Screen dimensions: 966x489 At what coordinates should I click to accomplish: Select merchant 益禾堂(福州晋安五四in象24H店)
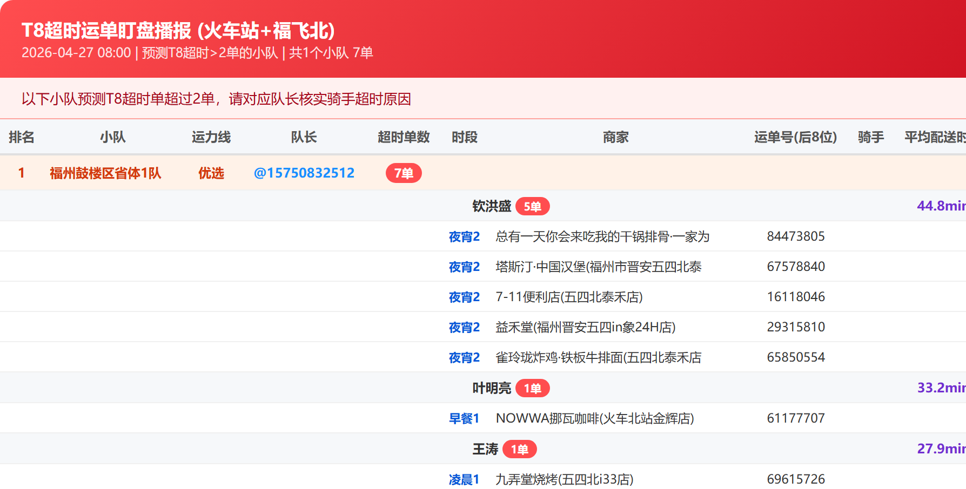coord(586,327)
